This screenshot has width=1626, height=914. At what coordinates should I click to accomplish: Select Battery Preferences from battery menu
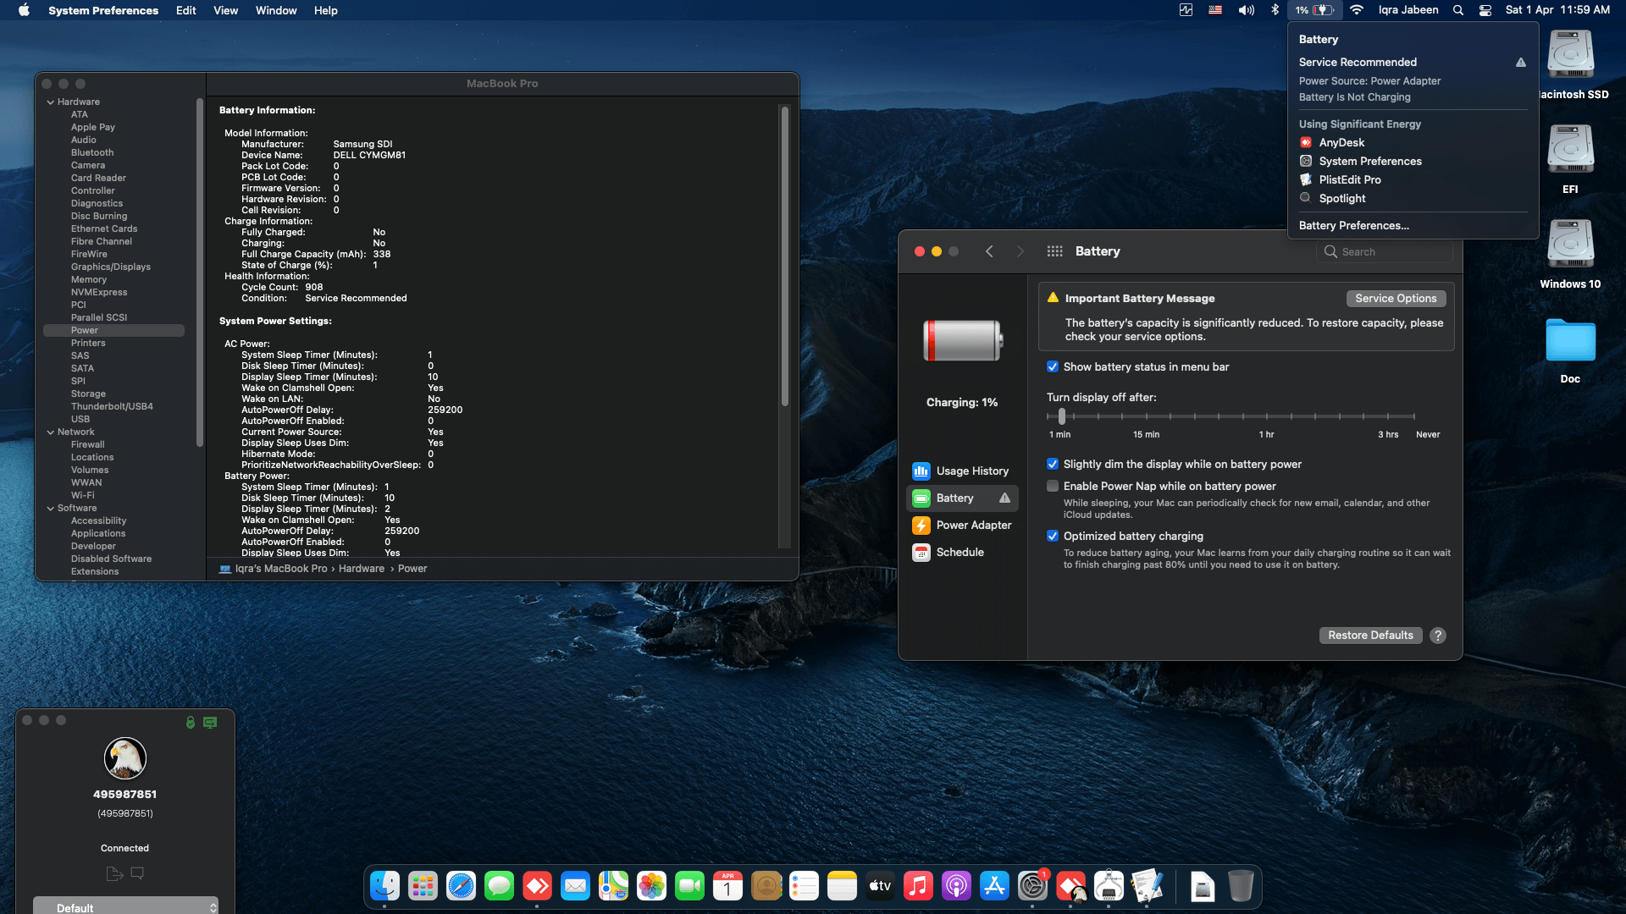pos(1353,225)
